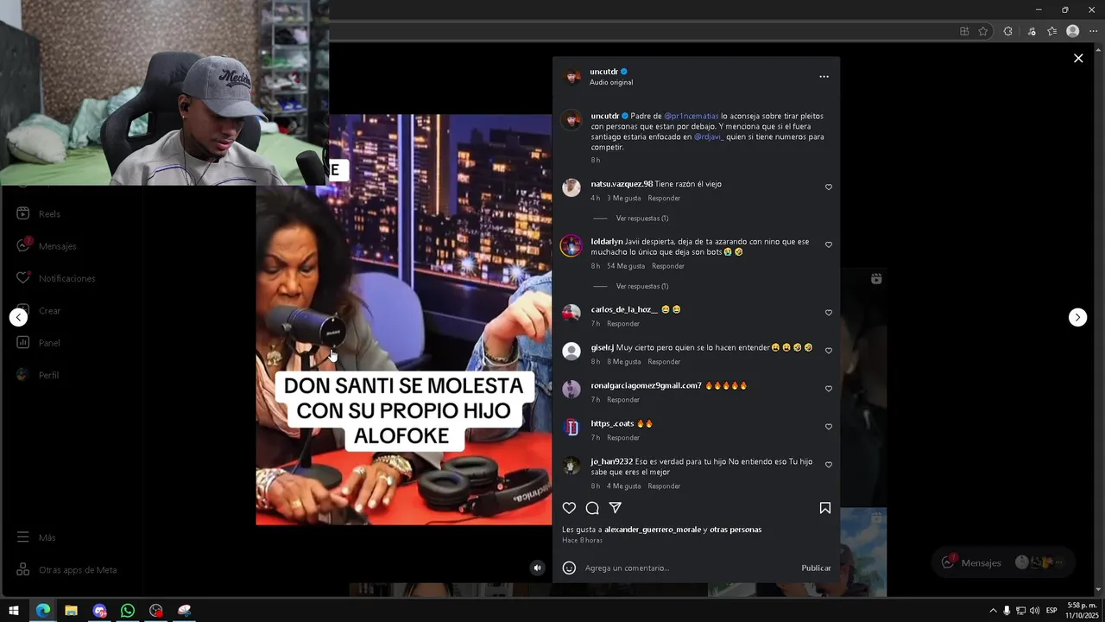1105x622 pixels.
Task: Mute the reel audio speaker icon
Action: point(537,568)
